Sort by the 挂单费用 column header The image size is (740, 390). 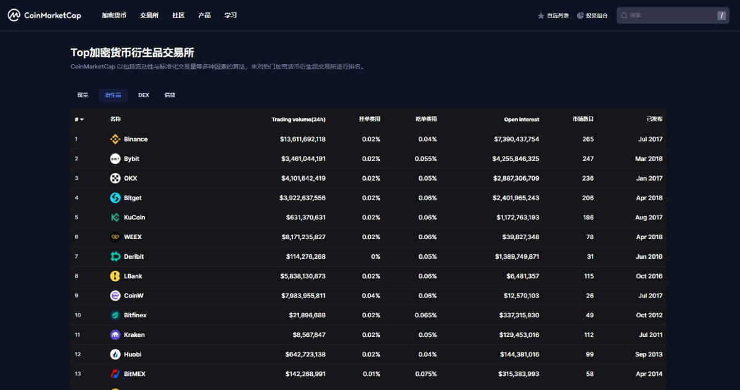point(370,120)
